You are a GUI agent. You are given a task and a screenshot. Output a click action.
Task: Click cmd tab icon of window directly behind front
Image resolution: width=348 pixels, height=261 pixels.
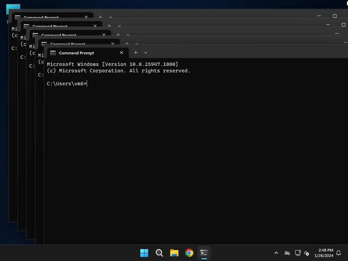44,44
